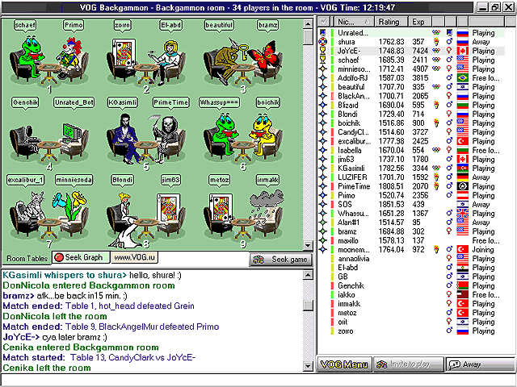Select player annaolivia in the list
Viewport: 517px width, 387px height.
pos(411,259)
